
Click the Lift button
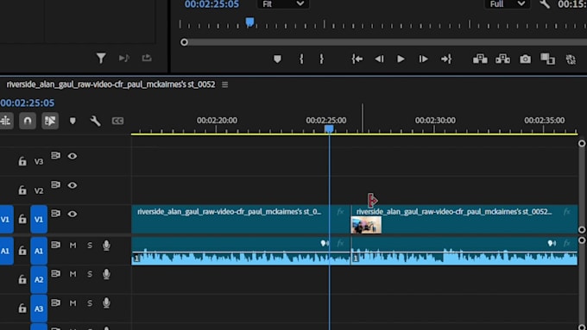(480, 59)
